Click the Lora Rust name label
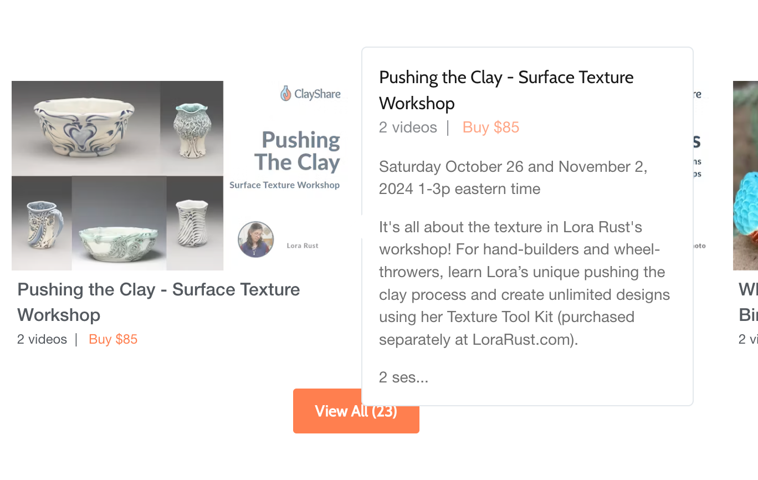This screenshot has height=480, width=758. [303, 246]
